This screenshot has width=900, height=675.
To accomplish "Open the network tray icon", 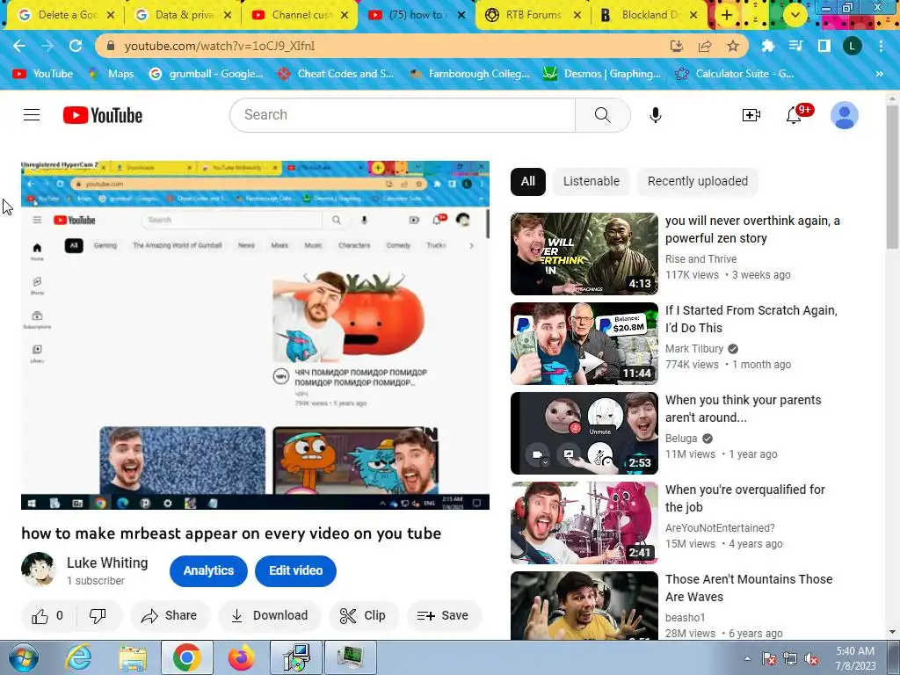I will click(790, 659).
